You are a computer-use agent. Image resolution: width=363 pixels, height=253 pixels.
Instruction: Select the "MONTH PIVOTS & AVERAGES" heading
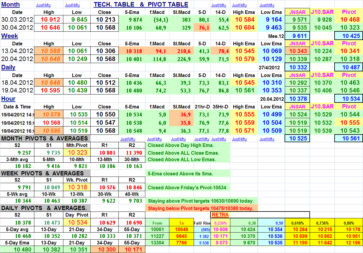pos(44,138)
